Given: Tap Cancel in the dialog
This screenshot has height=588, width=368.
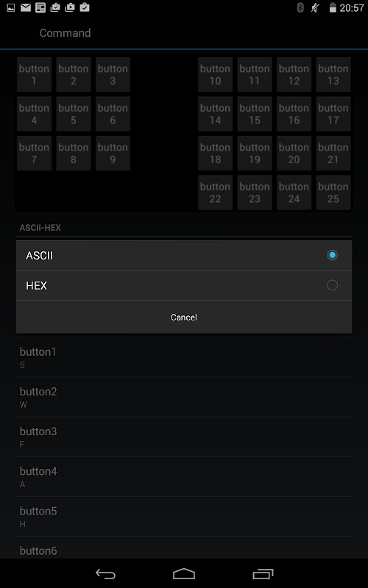Looking at the screenshot, I should coord(183,318).
